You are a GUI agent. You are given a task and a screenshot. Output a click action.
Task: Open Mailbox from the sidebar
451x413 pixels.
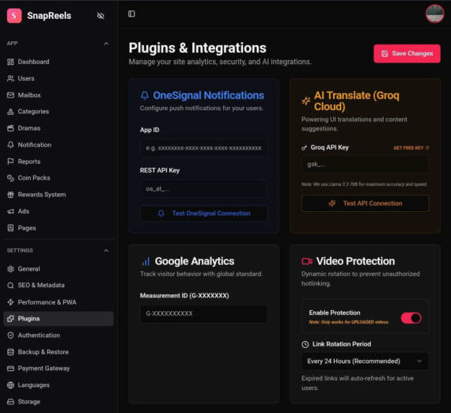[59, 95]
